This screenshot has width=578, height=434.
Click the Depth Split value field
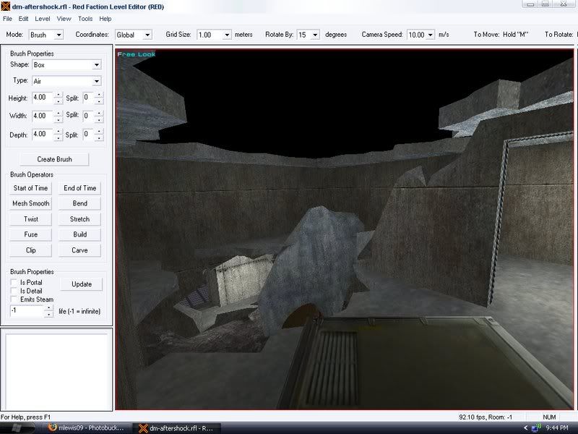88,135
